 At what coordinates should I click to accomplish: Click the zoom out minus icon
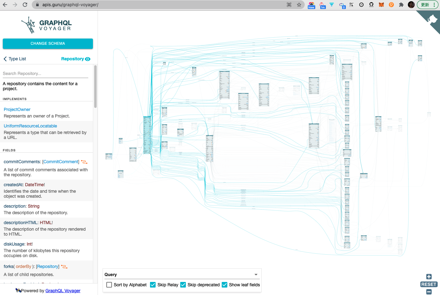click(429, 292)
